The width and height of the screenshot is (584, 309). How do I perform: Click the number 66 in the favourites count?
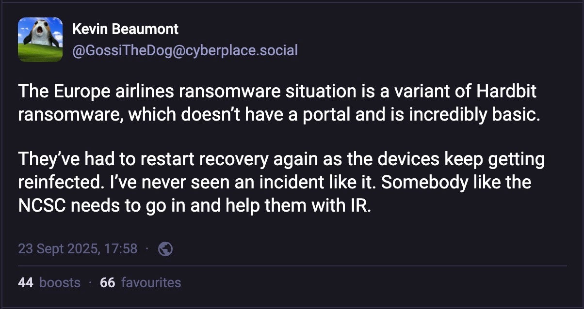(107, 282)
